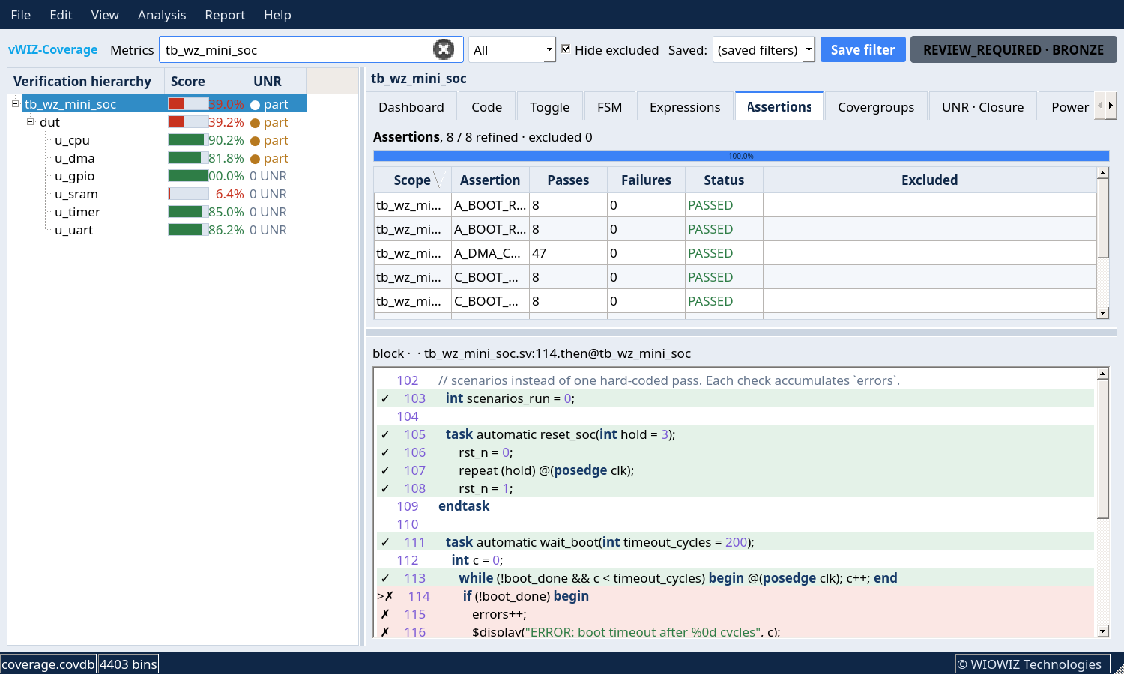Open the File menu
Image resolution: width=1124 pixels, height=674 pixels.
click(20, 15)
